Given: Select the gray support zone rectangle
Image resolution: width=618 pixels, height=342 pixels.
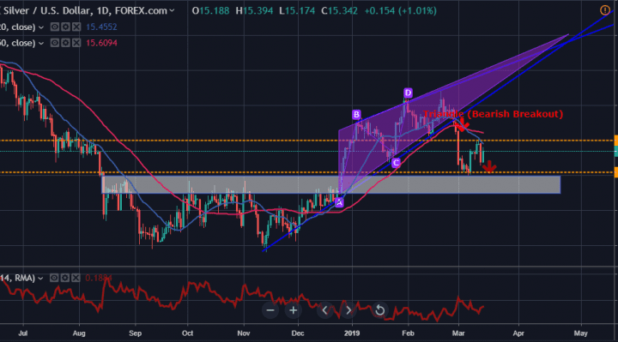Looking at the screenshot, I should (x=331, y=184).
